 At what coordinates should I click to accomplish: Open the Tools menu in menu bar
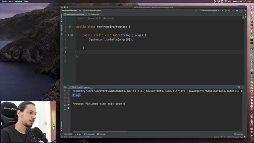4,2
